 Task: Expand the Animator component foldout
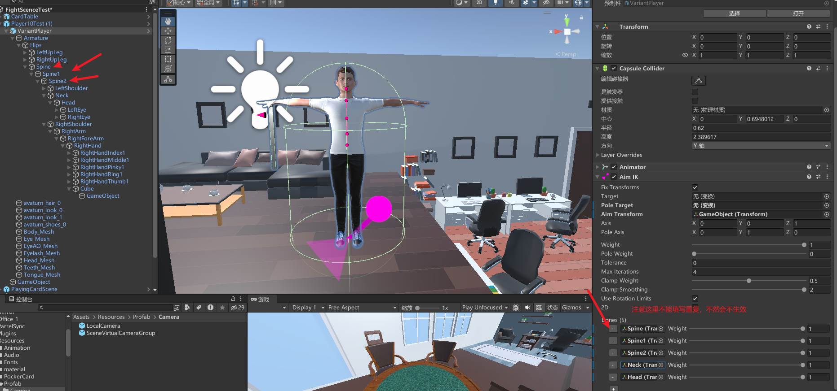(x=598, y=167)
